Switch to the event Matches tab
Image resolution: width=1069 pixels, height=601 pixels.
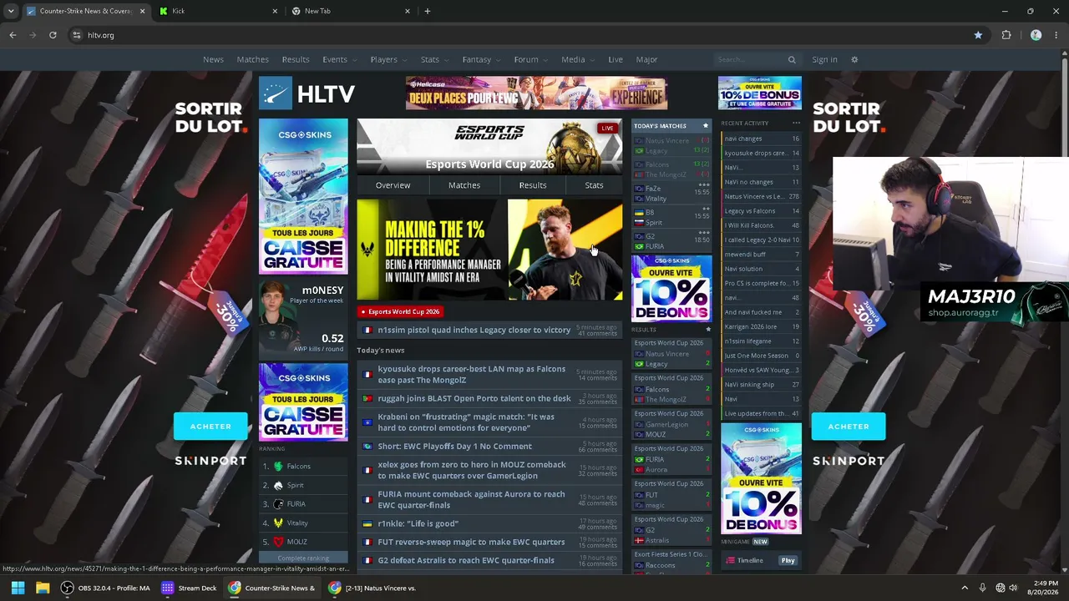(464, 185)
